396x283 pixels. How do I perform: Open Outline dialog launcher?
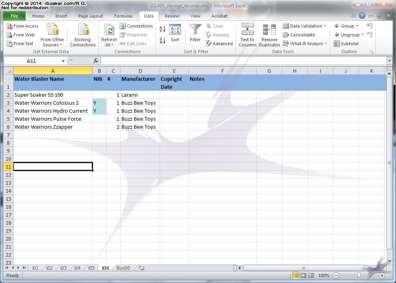point(372,52)
